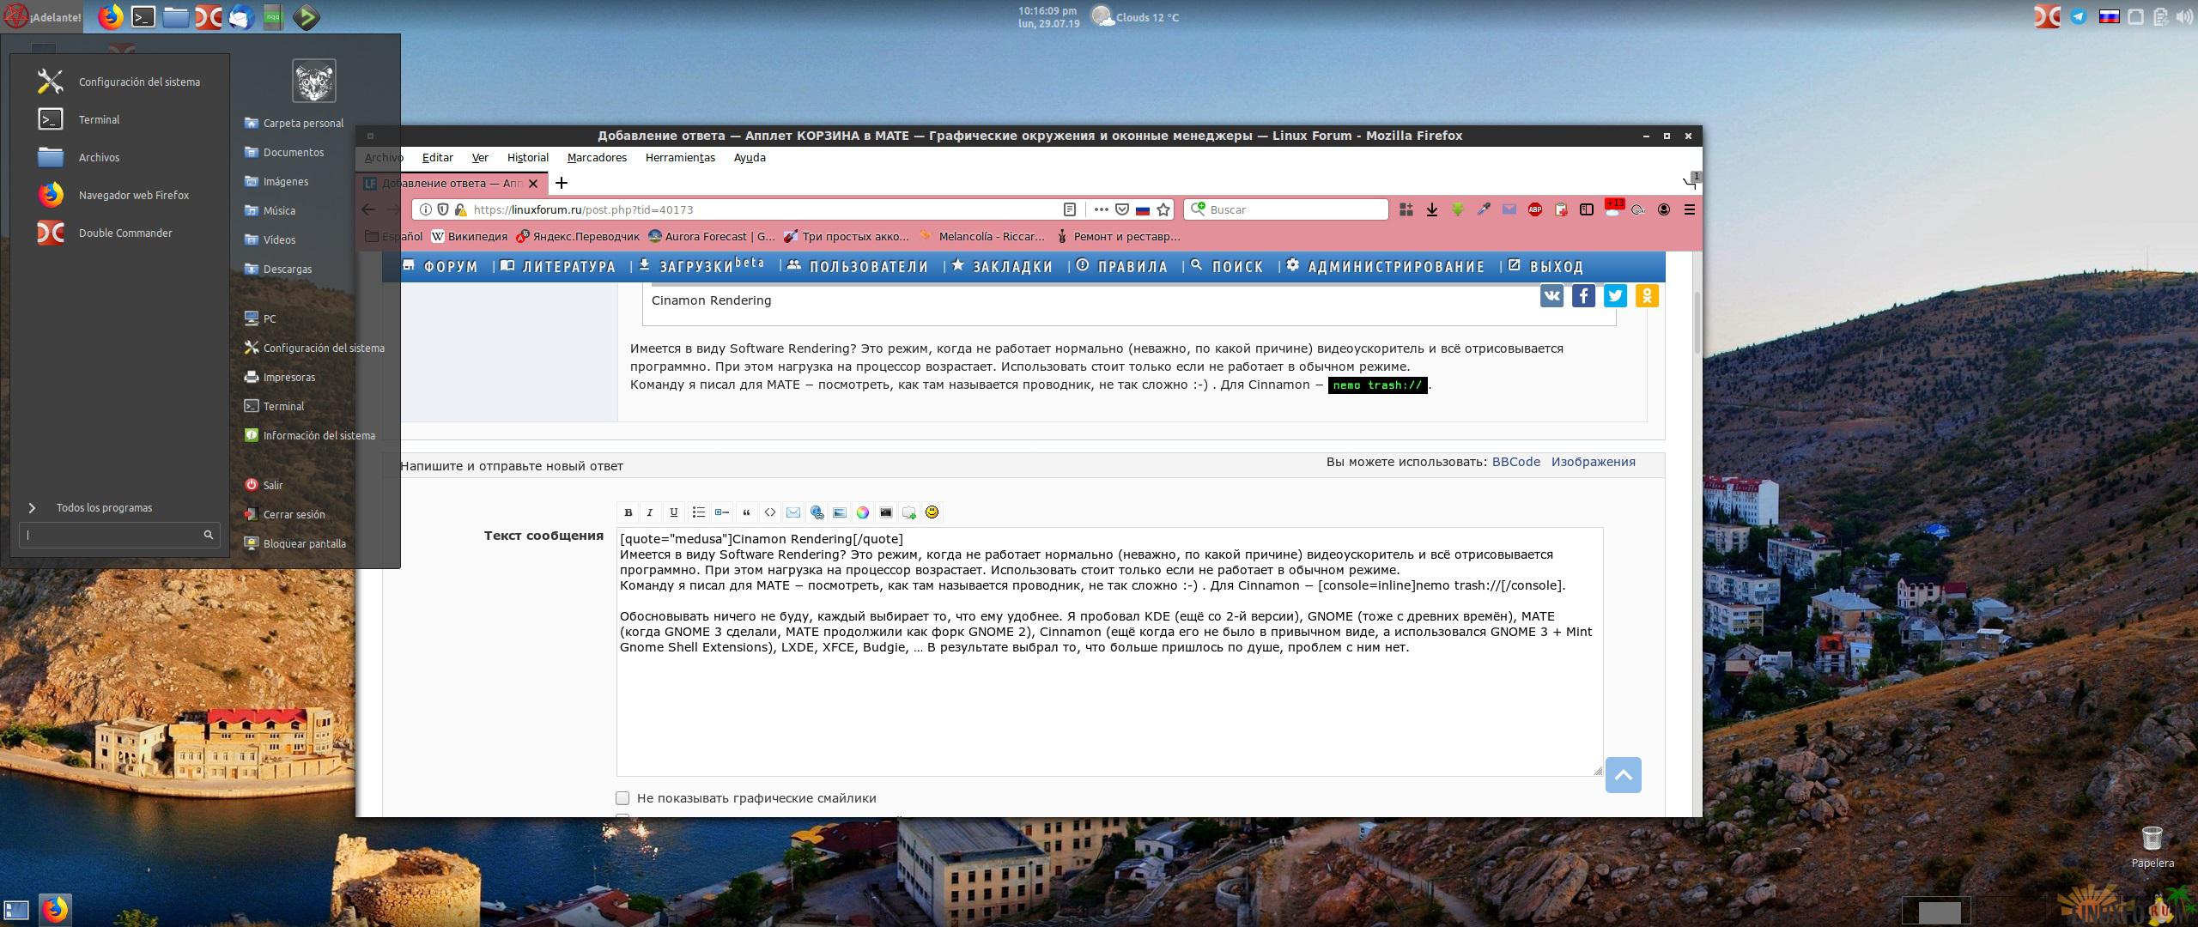2198x927 pixels.
Task: Click 'Cerrar sesión' in the start menu
Action: (293, 514)
